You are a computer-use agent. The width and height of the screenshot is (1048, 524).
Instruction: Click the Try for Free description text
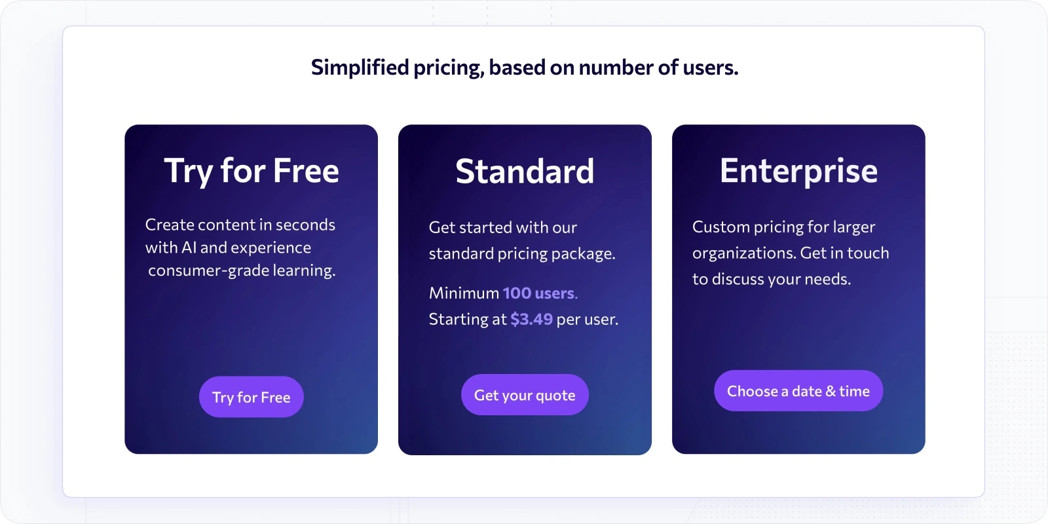pos(240,247)
